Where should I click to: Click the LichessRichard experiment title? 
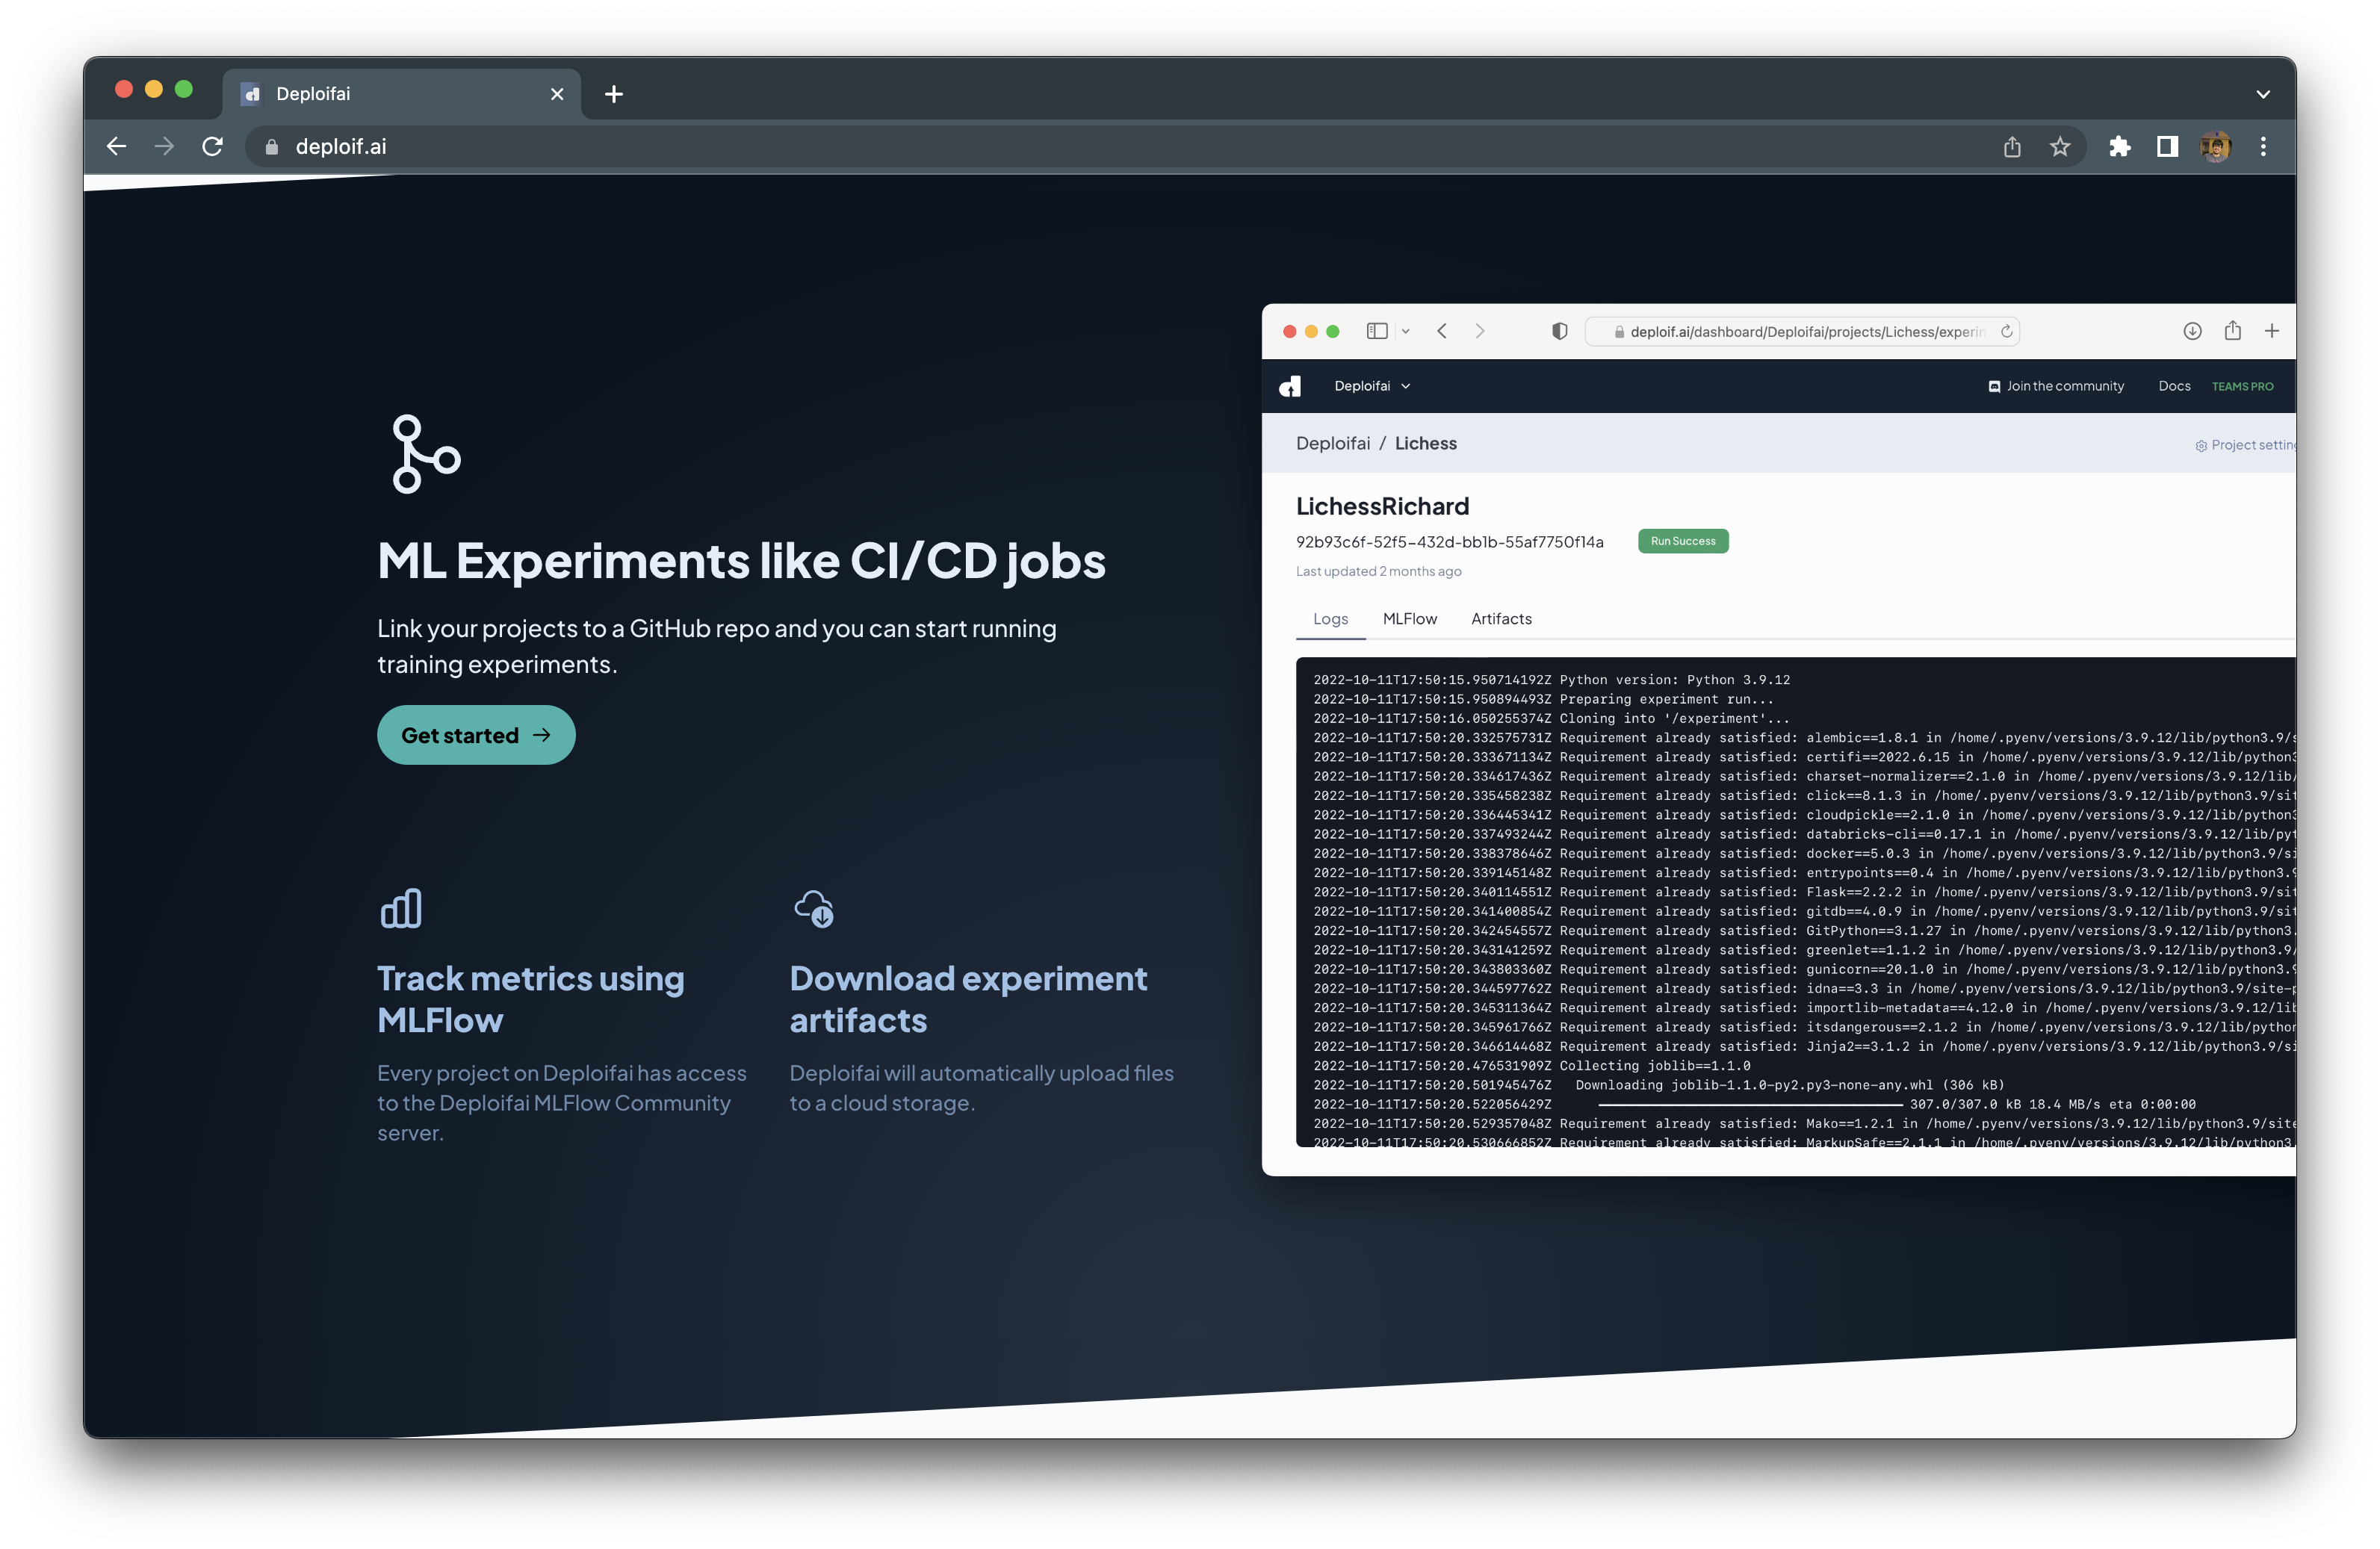tap(1382, 506)
